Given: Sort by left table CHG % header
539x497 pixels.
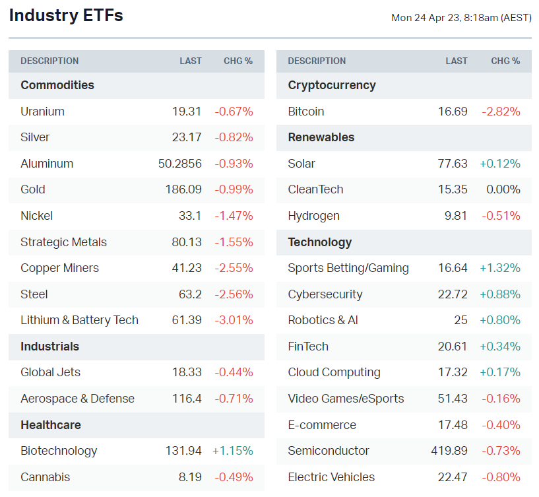Looking at the screenshot, I should (x=238, y=61).
